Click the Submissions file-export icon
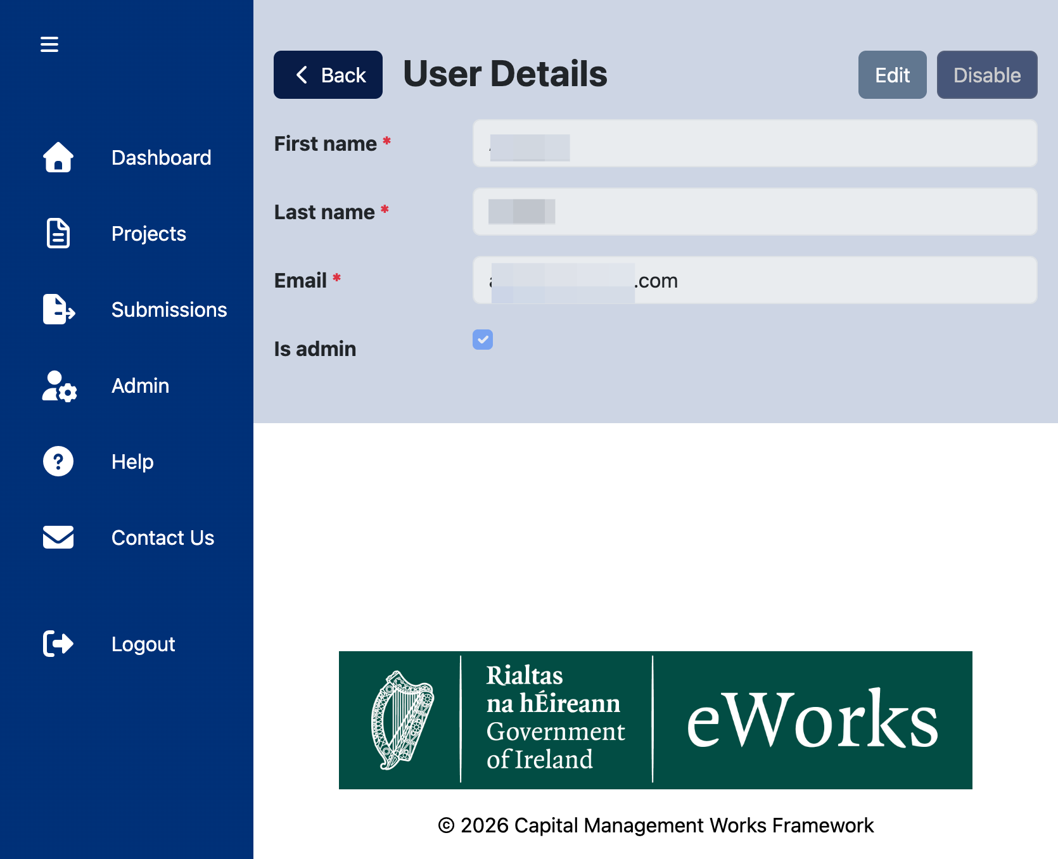Viewport: 1058px width, 859px height. (x=59, y=309)
